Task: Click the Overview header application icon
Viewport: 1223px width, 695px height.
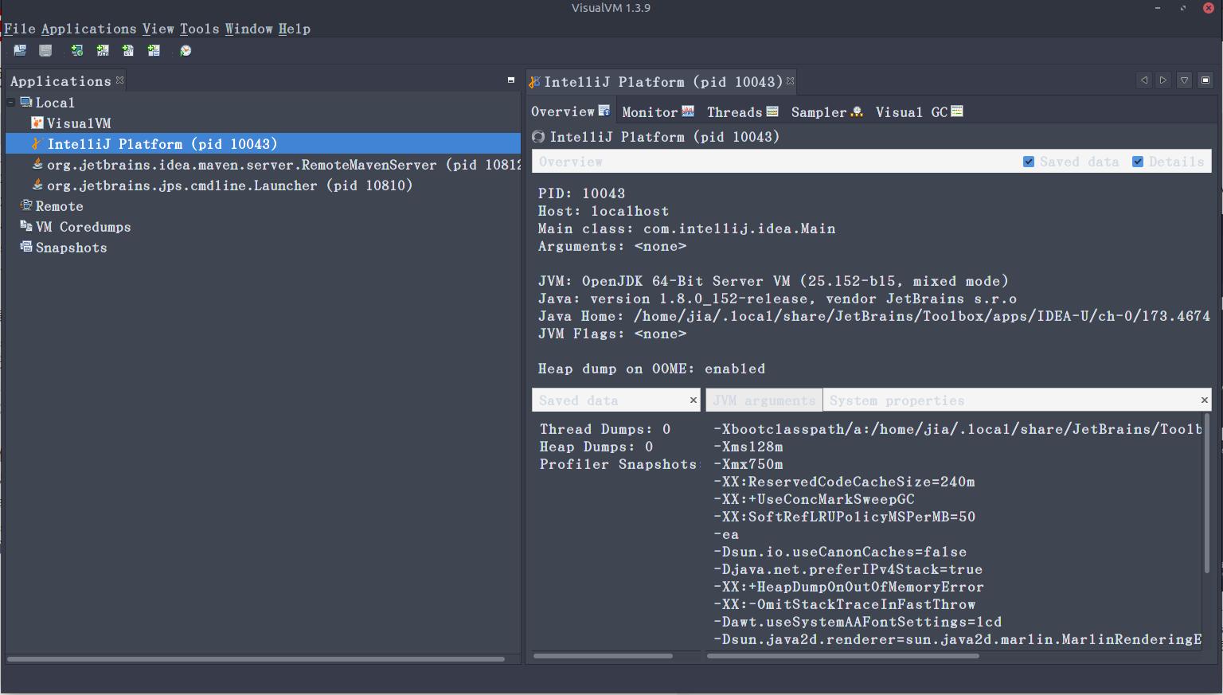Action: [x=538, y=137]
